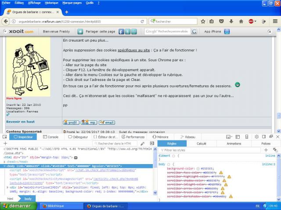Click the site information icon in the address bar
Image resolution: width=281 pixels, height=210 pixels.
point(14,21)
